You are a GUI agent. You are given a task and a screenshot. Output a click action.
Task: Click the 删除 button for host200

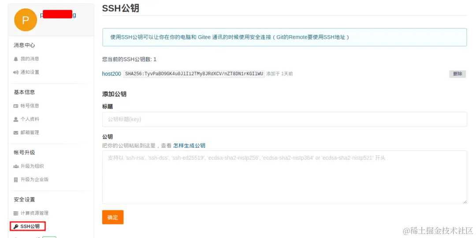(x=457, y=73)
